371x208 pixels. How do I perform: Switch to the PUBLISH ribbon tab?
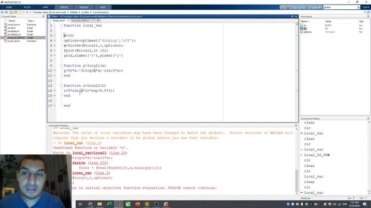pyautogui.click(x=83, y=8)
